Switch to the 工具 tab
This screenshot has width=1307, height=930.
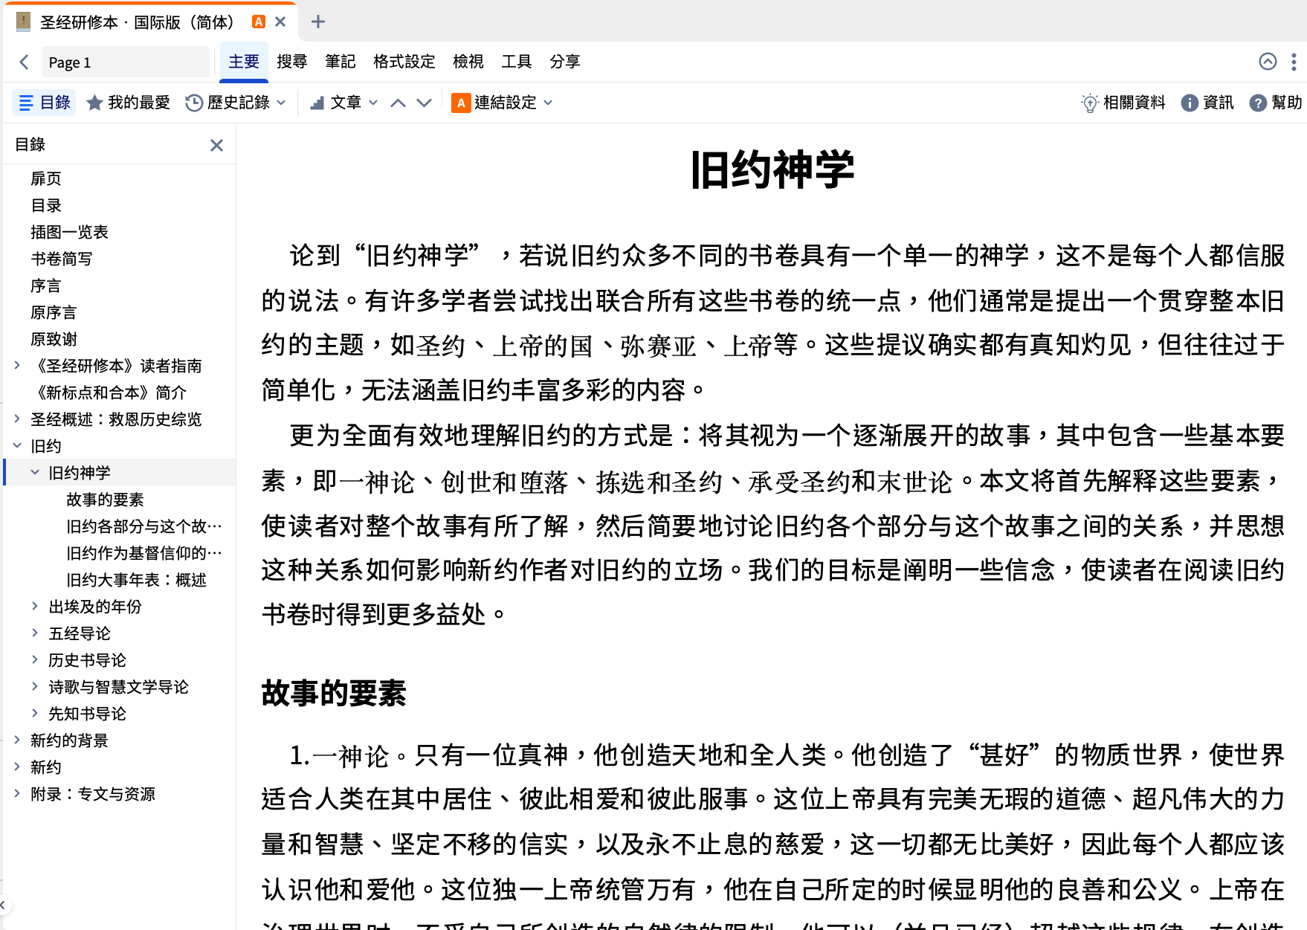(517, 62)
